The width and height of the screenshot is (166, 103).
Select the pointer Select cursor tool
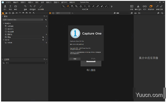coord(64,6)
